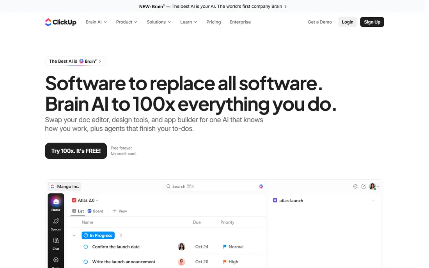Click the Mango Inc. workspace logo
The height and width of the screenshot is (268, 429).
point(52,186)
